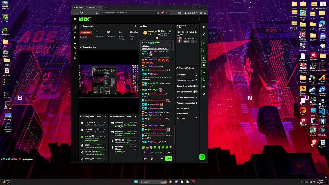Collapse the pinned message chevron

171,47
